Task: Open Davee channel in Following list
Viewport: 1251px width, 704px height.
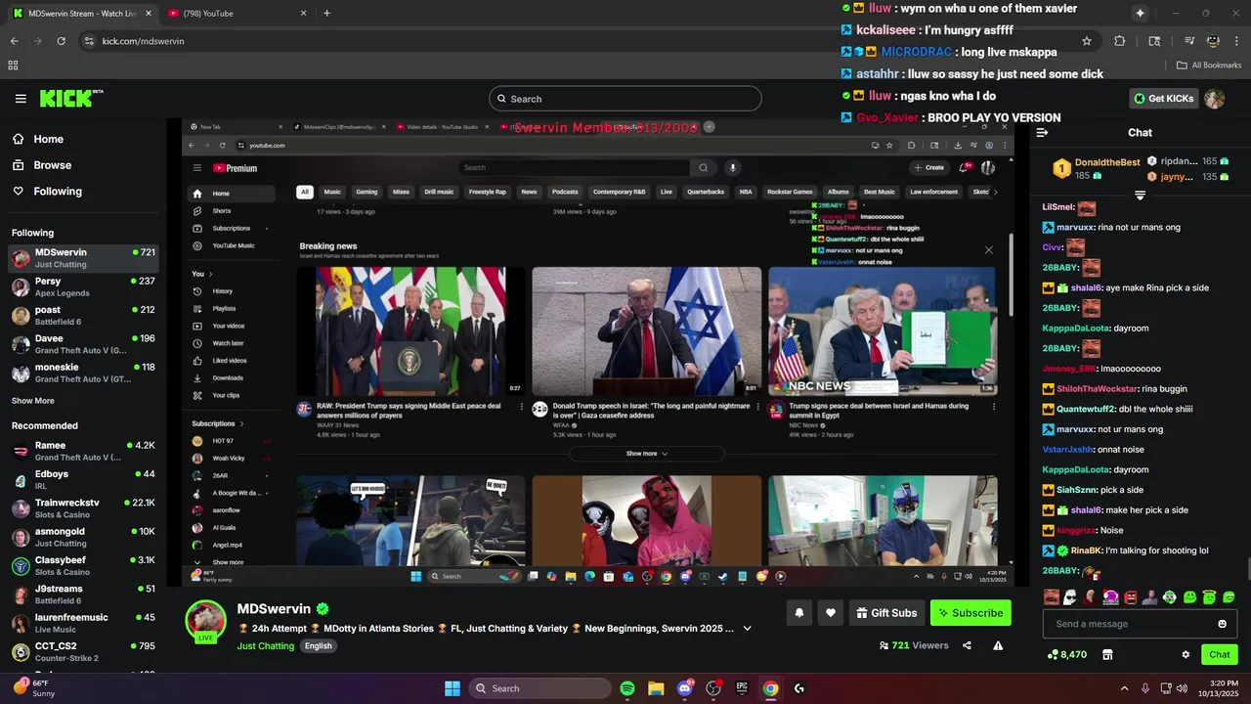Action: pos(83,344)
